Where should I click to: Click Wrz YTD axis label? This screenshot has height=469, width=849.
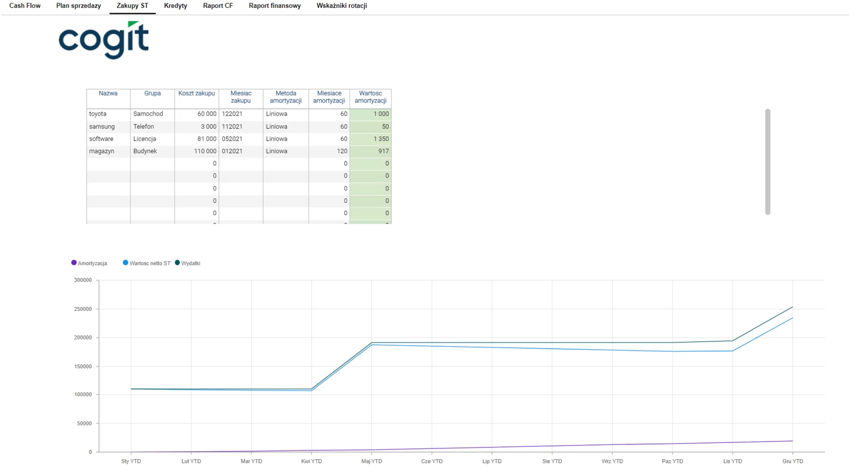point(612,461)
